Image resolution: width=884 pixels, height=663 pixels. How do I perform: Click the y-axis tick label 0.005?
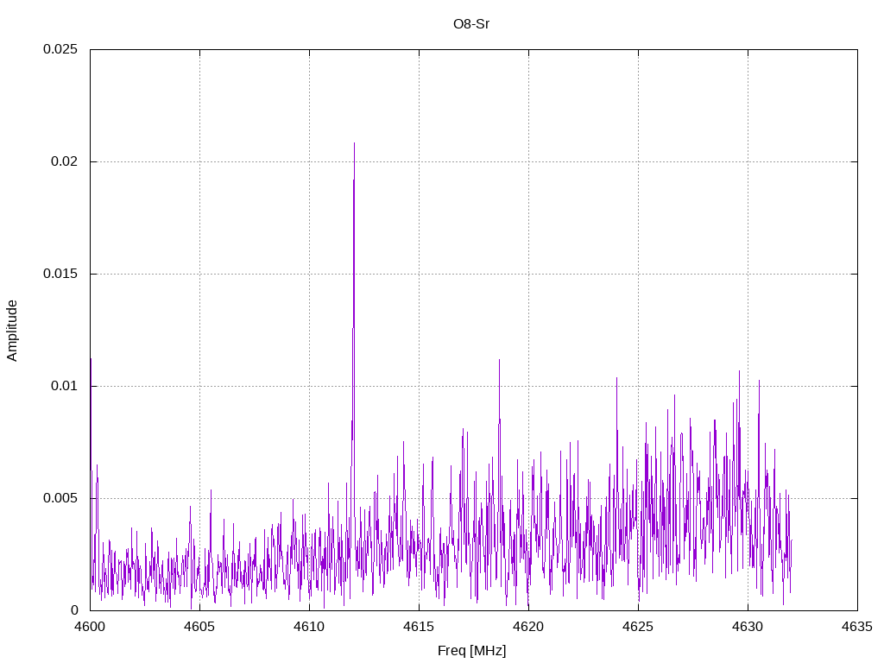(60, 498)
